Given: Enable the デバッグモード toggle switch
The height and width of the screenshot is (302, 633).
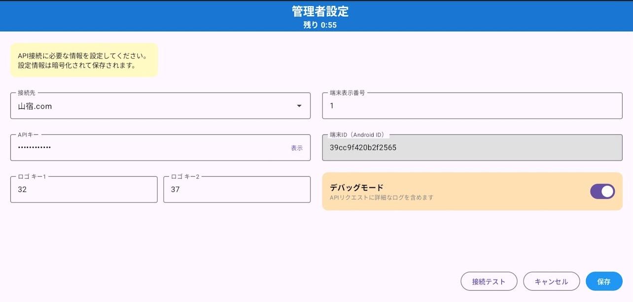Looking at the screenshot, I should coord(602,191).
